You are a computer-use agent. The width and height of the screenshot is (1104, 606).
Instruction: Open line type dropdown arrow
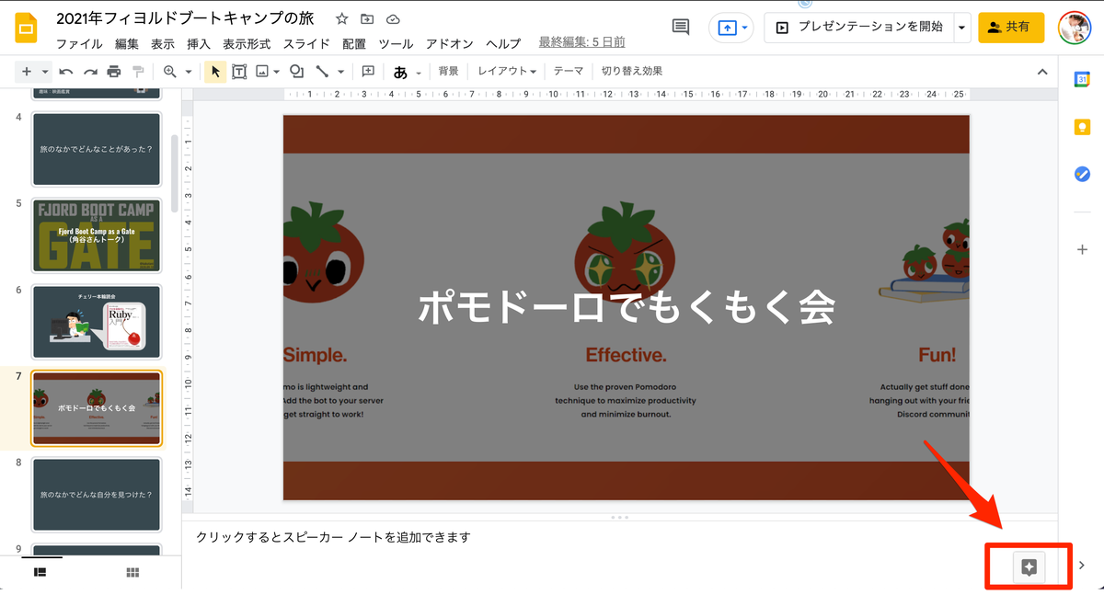pos(340,72)
